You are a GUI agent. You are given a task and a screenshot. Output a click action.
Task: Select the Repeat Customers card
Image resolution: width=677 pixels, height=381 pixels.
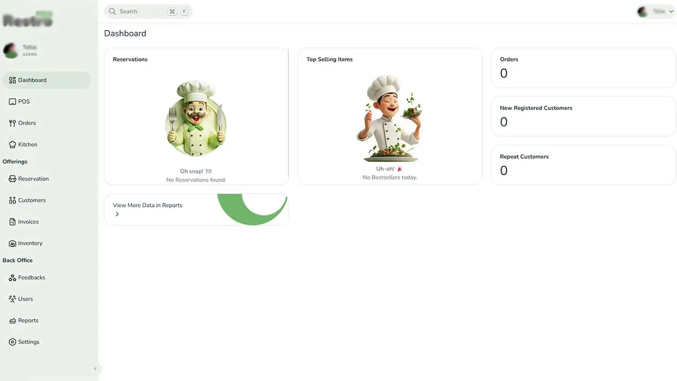click(583, 165)
